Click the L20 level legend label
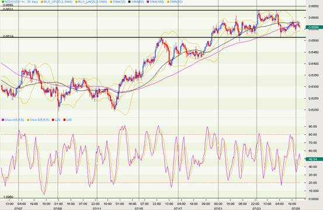This screenshot has width=323, height=210. pos(57,120)
